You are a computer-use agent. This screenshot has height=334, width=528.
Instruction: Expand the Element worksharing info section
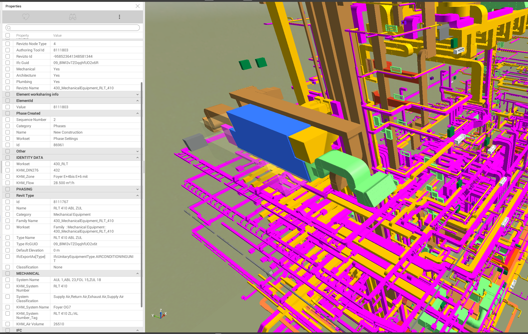(x=137, y=94)
